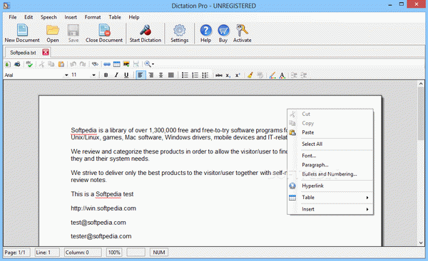The height and width of the screenshot is (261, 428).
Task: Click the subscript x icon
Action: tap(228, 75)
